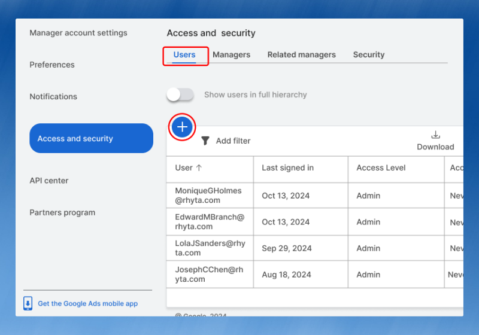Sort by User column arrow
The height and width of the screenshot is (335, 479).
tap(199, 168)
